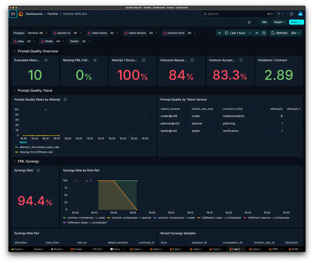Collapse the Prompt Quality Trend row
The image size is (314, 263).
pos(15,91)
